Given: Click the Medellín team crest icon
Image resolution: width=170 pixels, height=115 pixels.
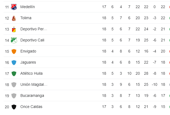Looking at the screenshot, I should (14, 7).
